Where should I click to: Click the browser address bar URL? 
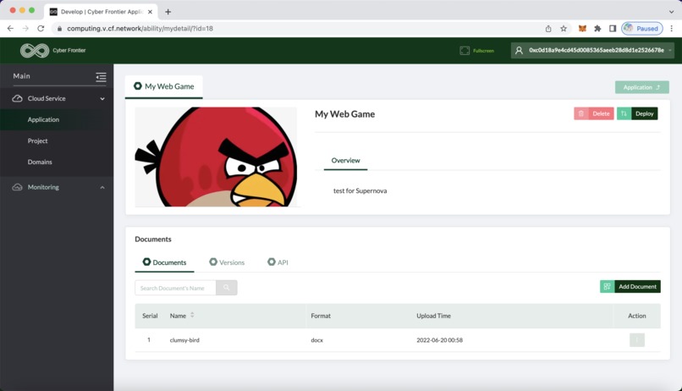tap(140, 28)
